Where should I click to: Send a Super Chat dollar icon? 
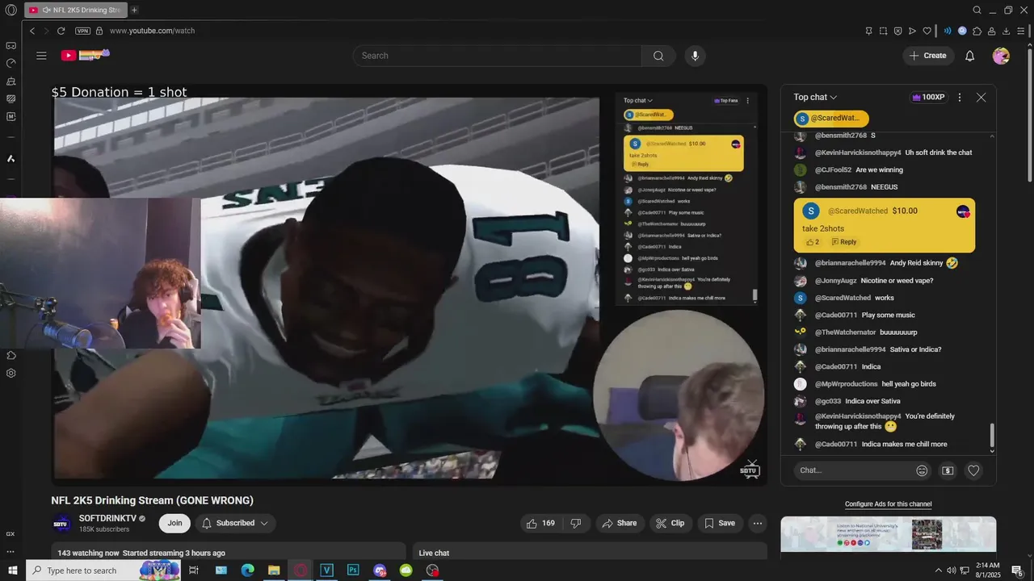tap(948, 470)
